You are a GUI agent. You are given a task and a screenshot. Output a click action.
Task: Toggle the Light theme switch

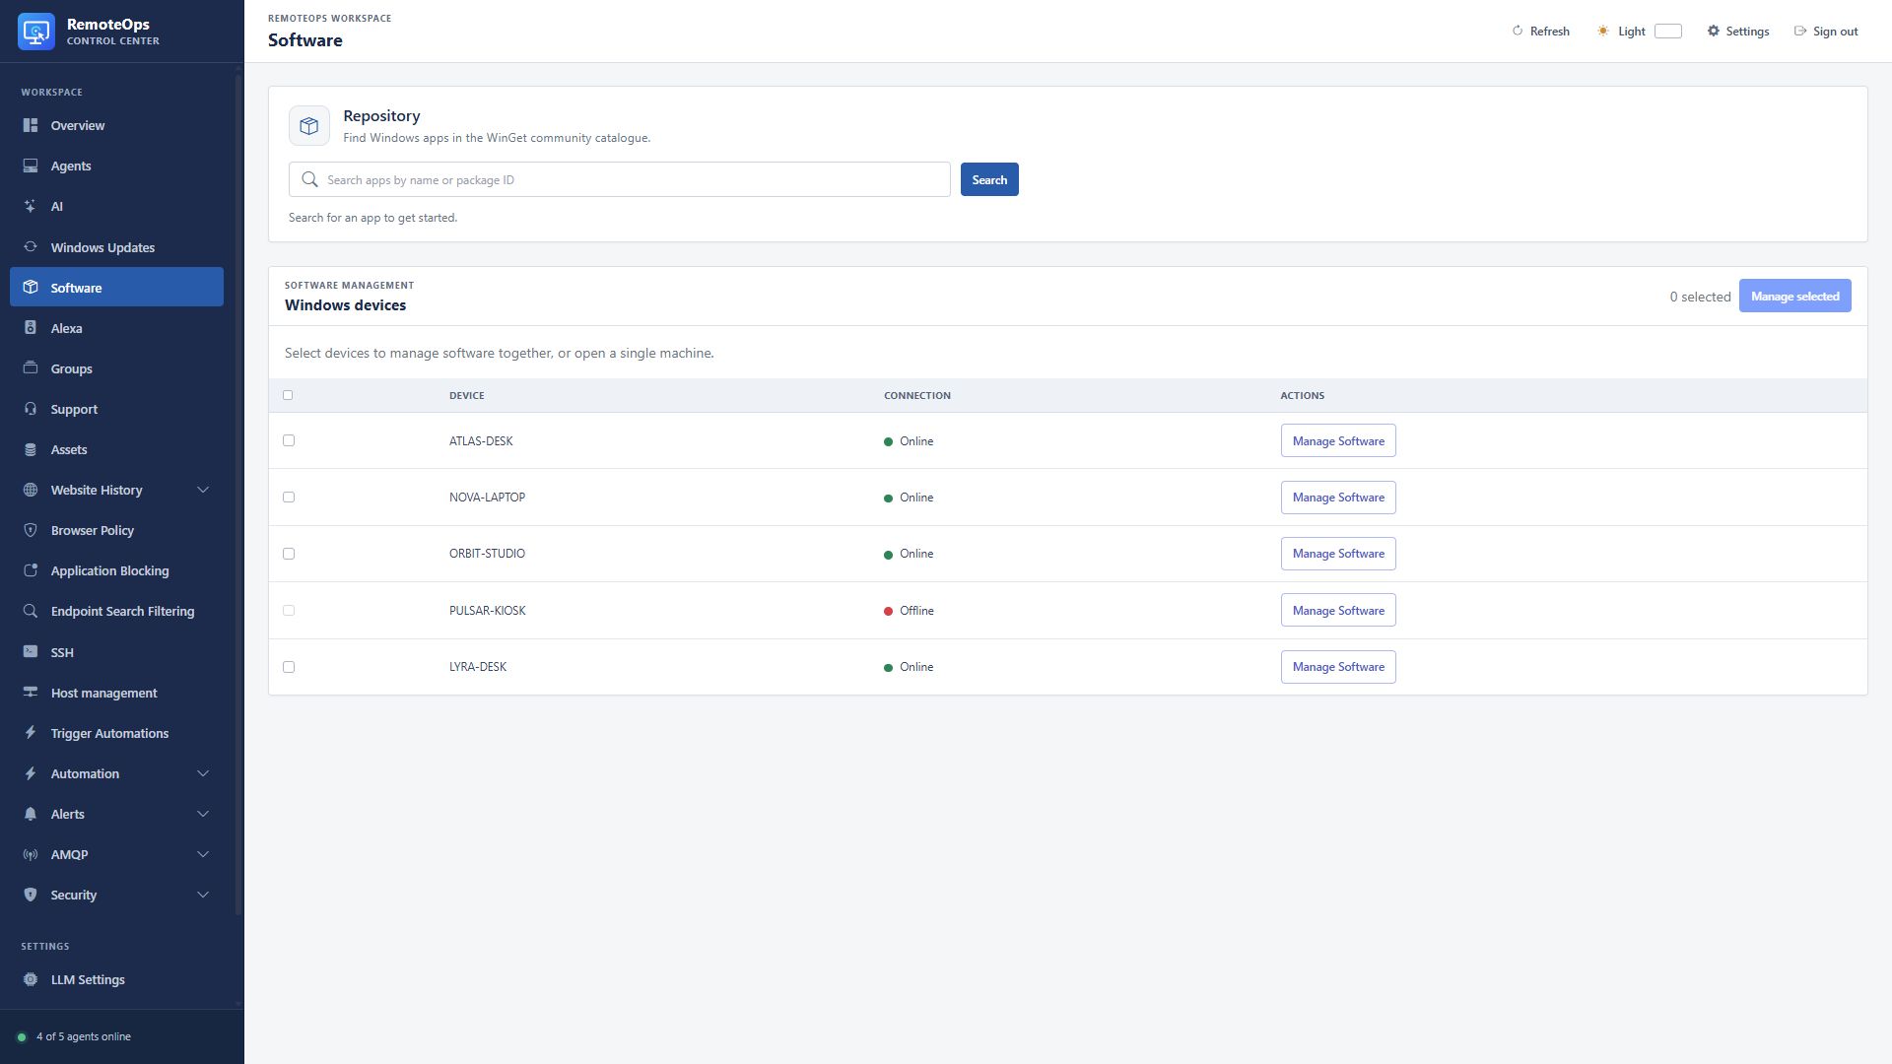(x=1667, y=32)
